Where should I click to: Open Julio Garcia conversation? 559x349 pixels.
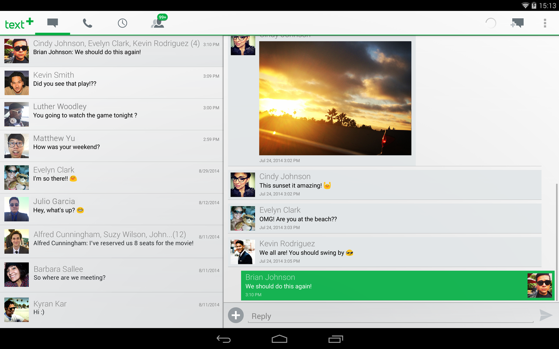tap(112, 209)
